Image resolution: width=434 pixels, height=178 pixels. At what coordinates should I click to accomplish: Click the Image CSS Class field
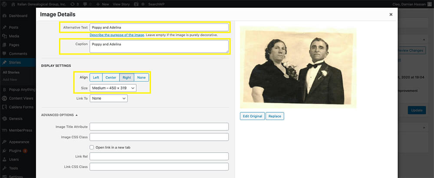point(159,137)
